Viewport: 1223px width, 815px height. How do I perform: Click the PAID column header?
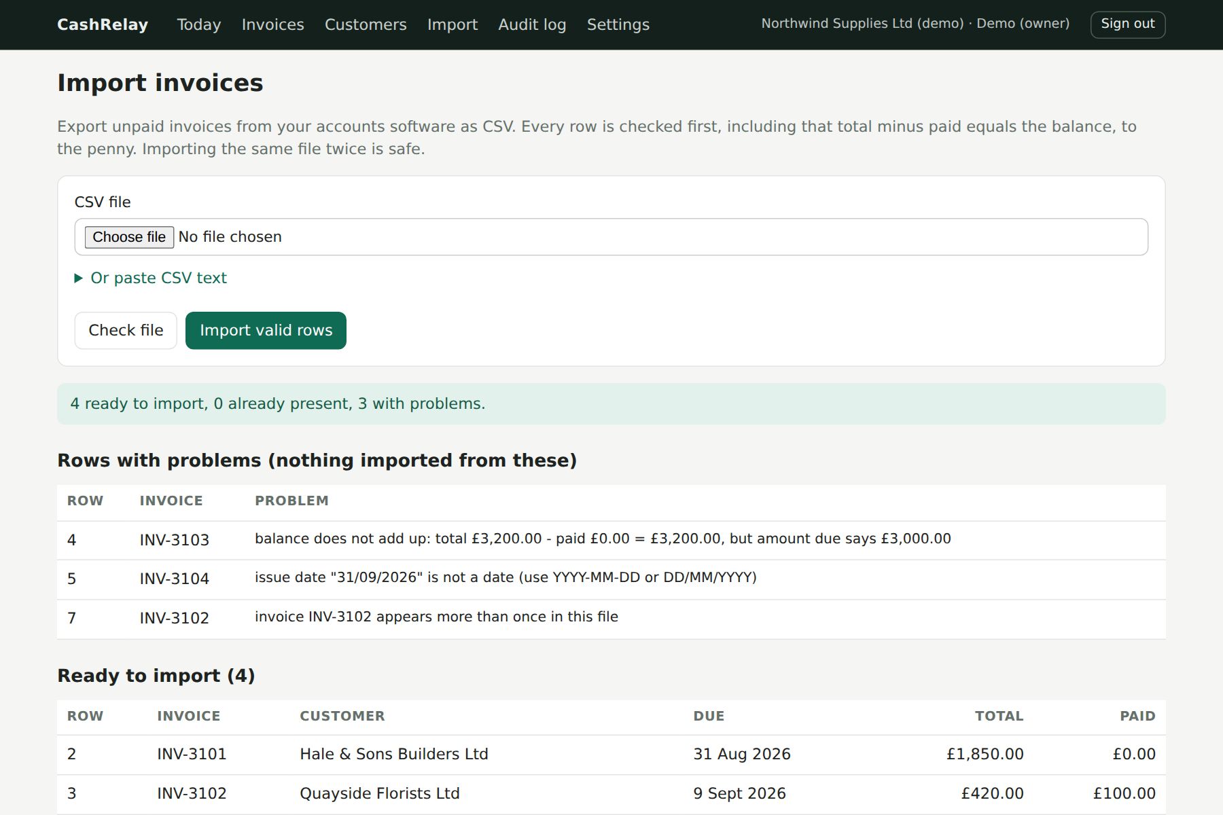coord(1137,717)
